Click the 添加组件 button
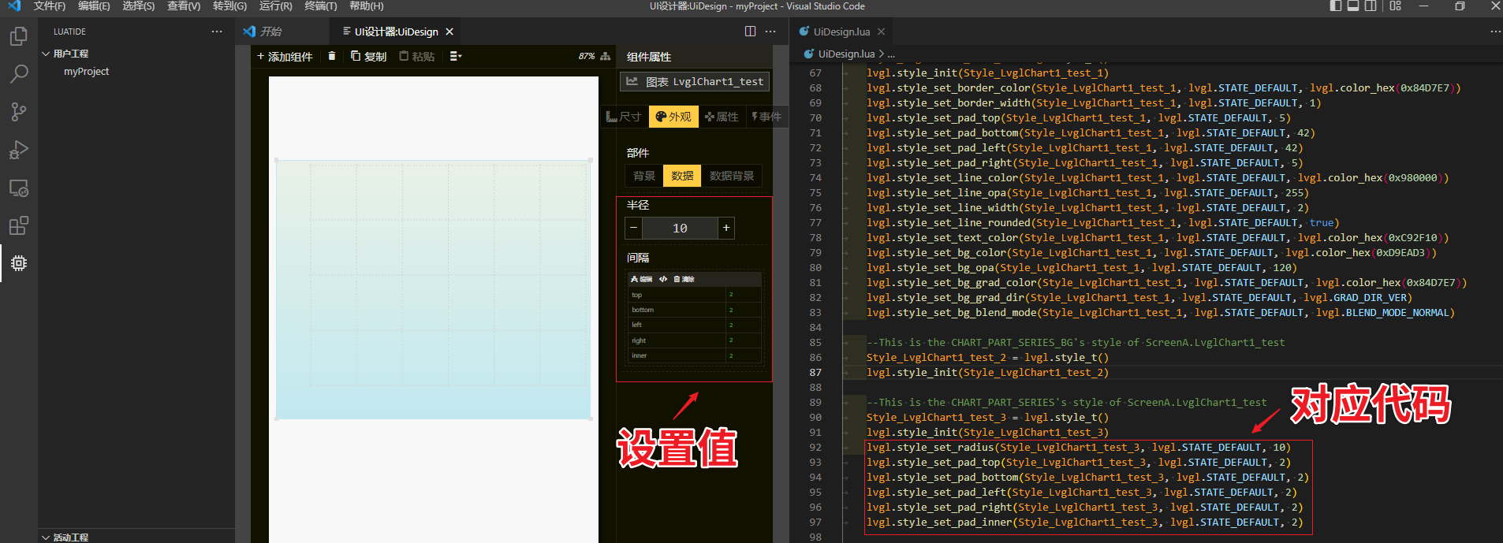Image resolution: width=1503 pixels, height=543 pixels. pyautogui.click(x=285, y=56)
